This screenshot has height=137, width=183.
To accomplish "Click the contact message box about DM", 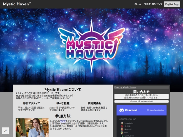I will click(x=141, y=96).
